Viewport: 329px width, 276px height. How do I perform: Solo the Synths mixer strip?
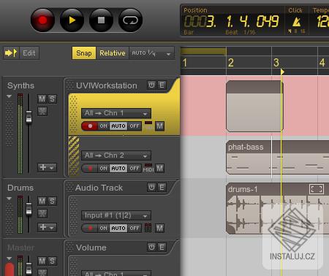coord(52,99)
